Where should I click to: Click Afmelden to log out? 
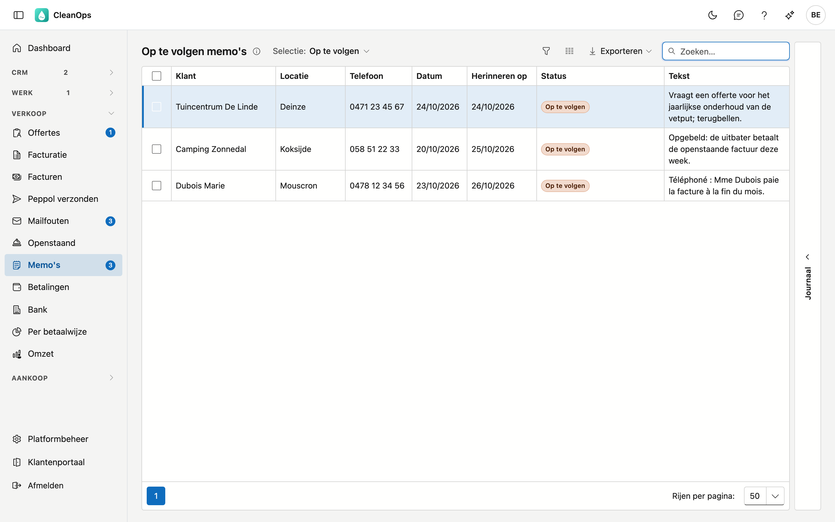63,485
